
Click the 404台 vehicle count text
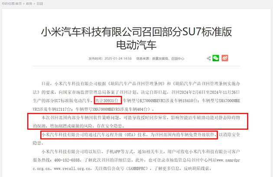pos(143,109)
